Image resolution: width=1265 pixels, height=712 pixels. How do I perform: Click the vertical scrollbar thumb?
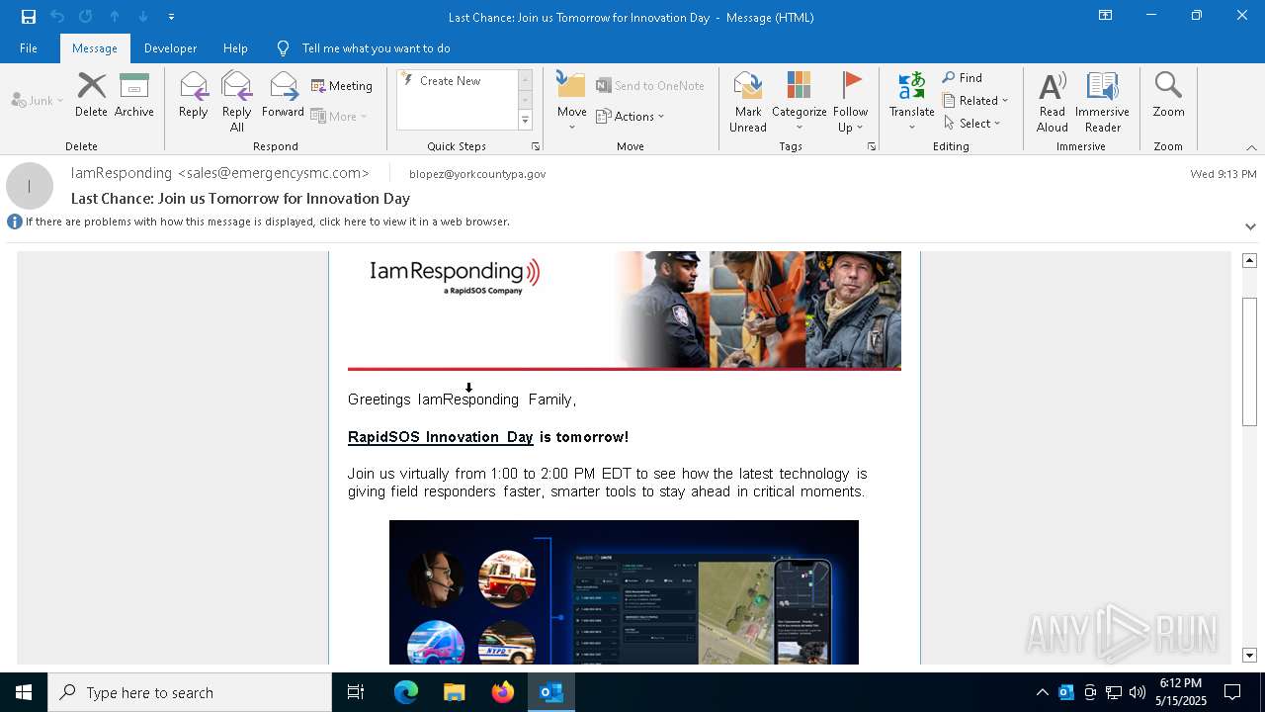pos(1249,361)
